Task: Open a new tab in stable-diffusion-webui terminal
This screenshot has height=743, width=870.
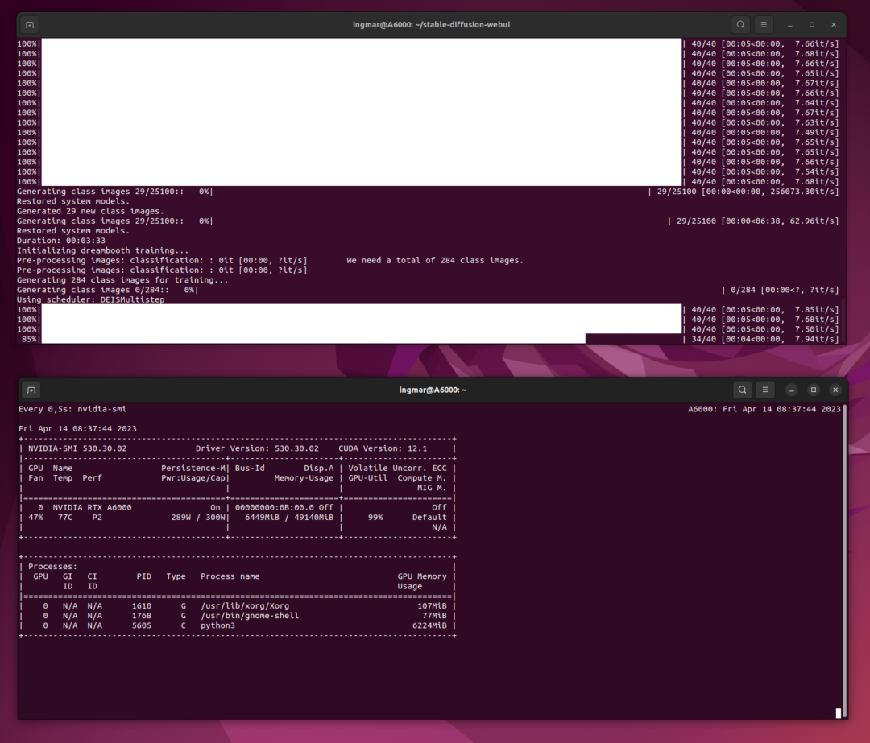Action: point(29,25)
